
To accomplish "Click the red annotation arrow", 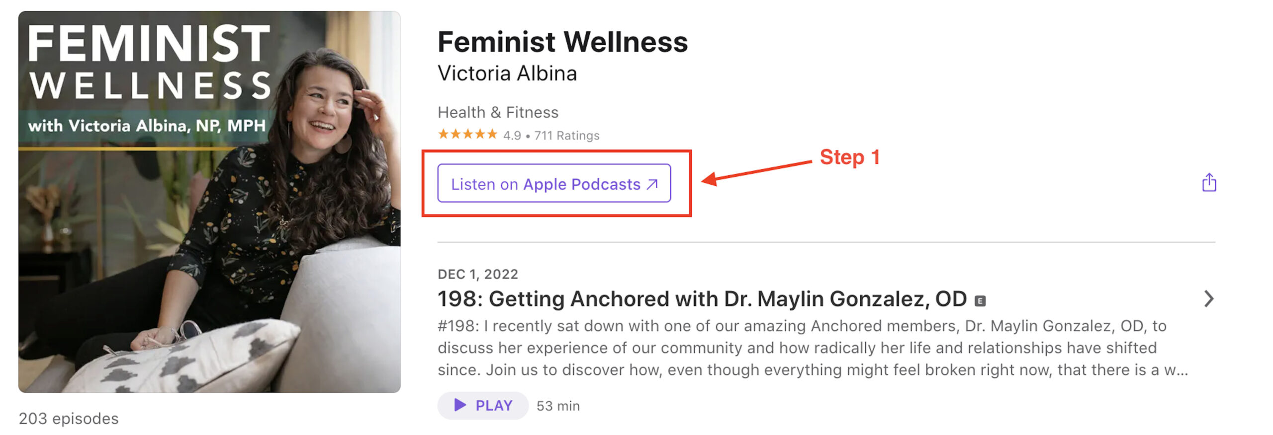I will coord(756,171).
